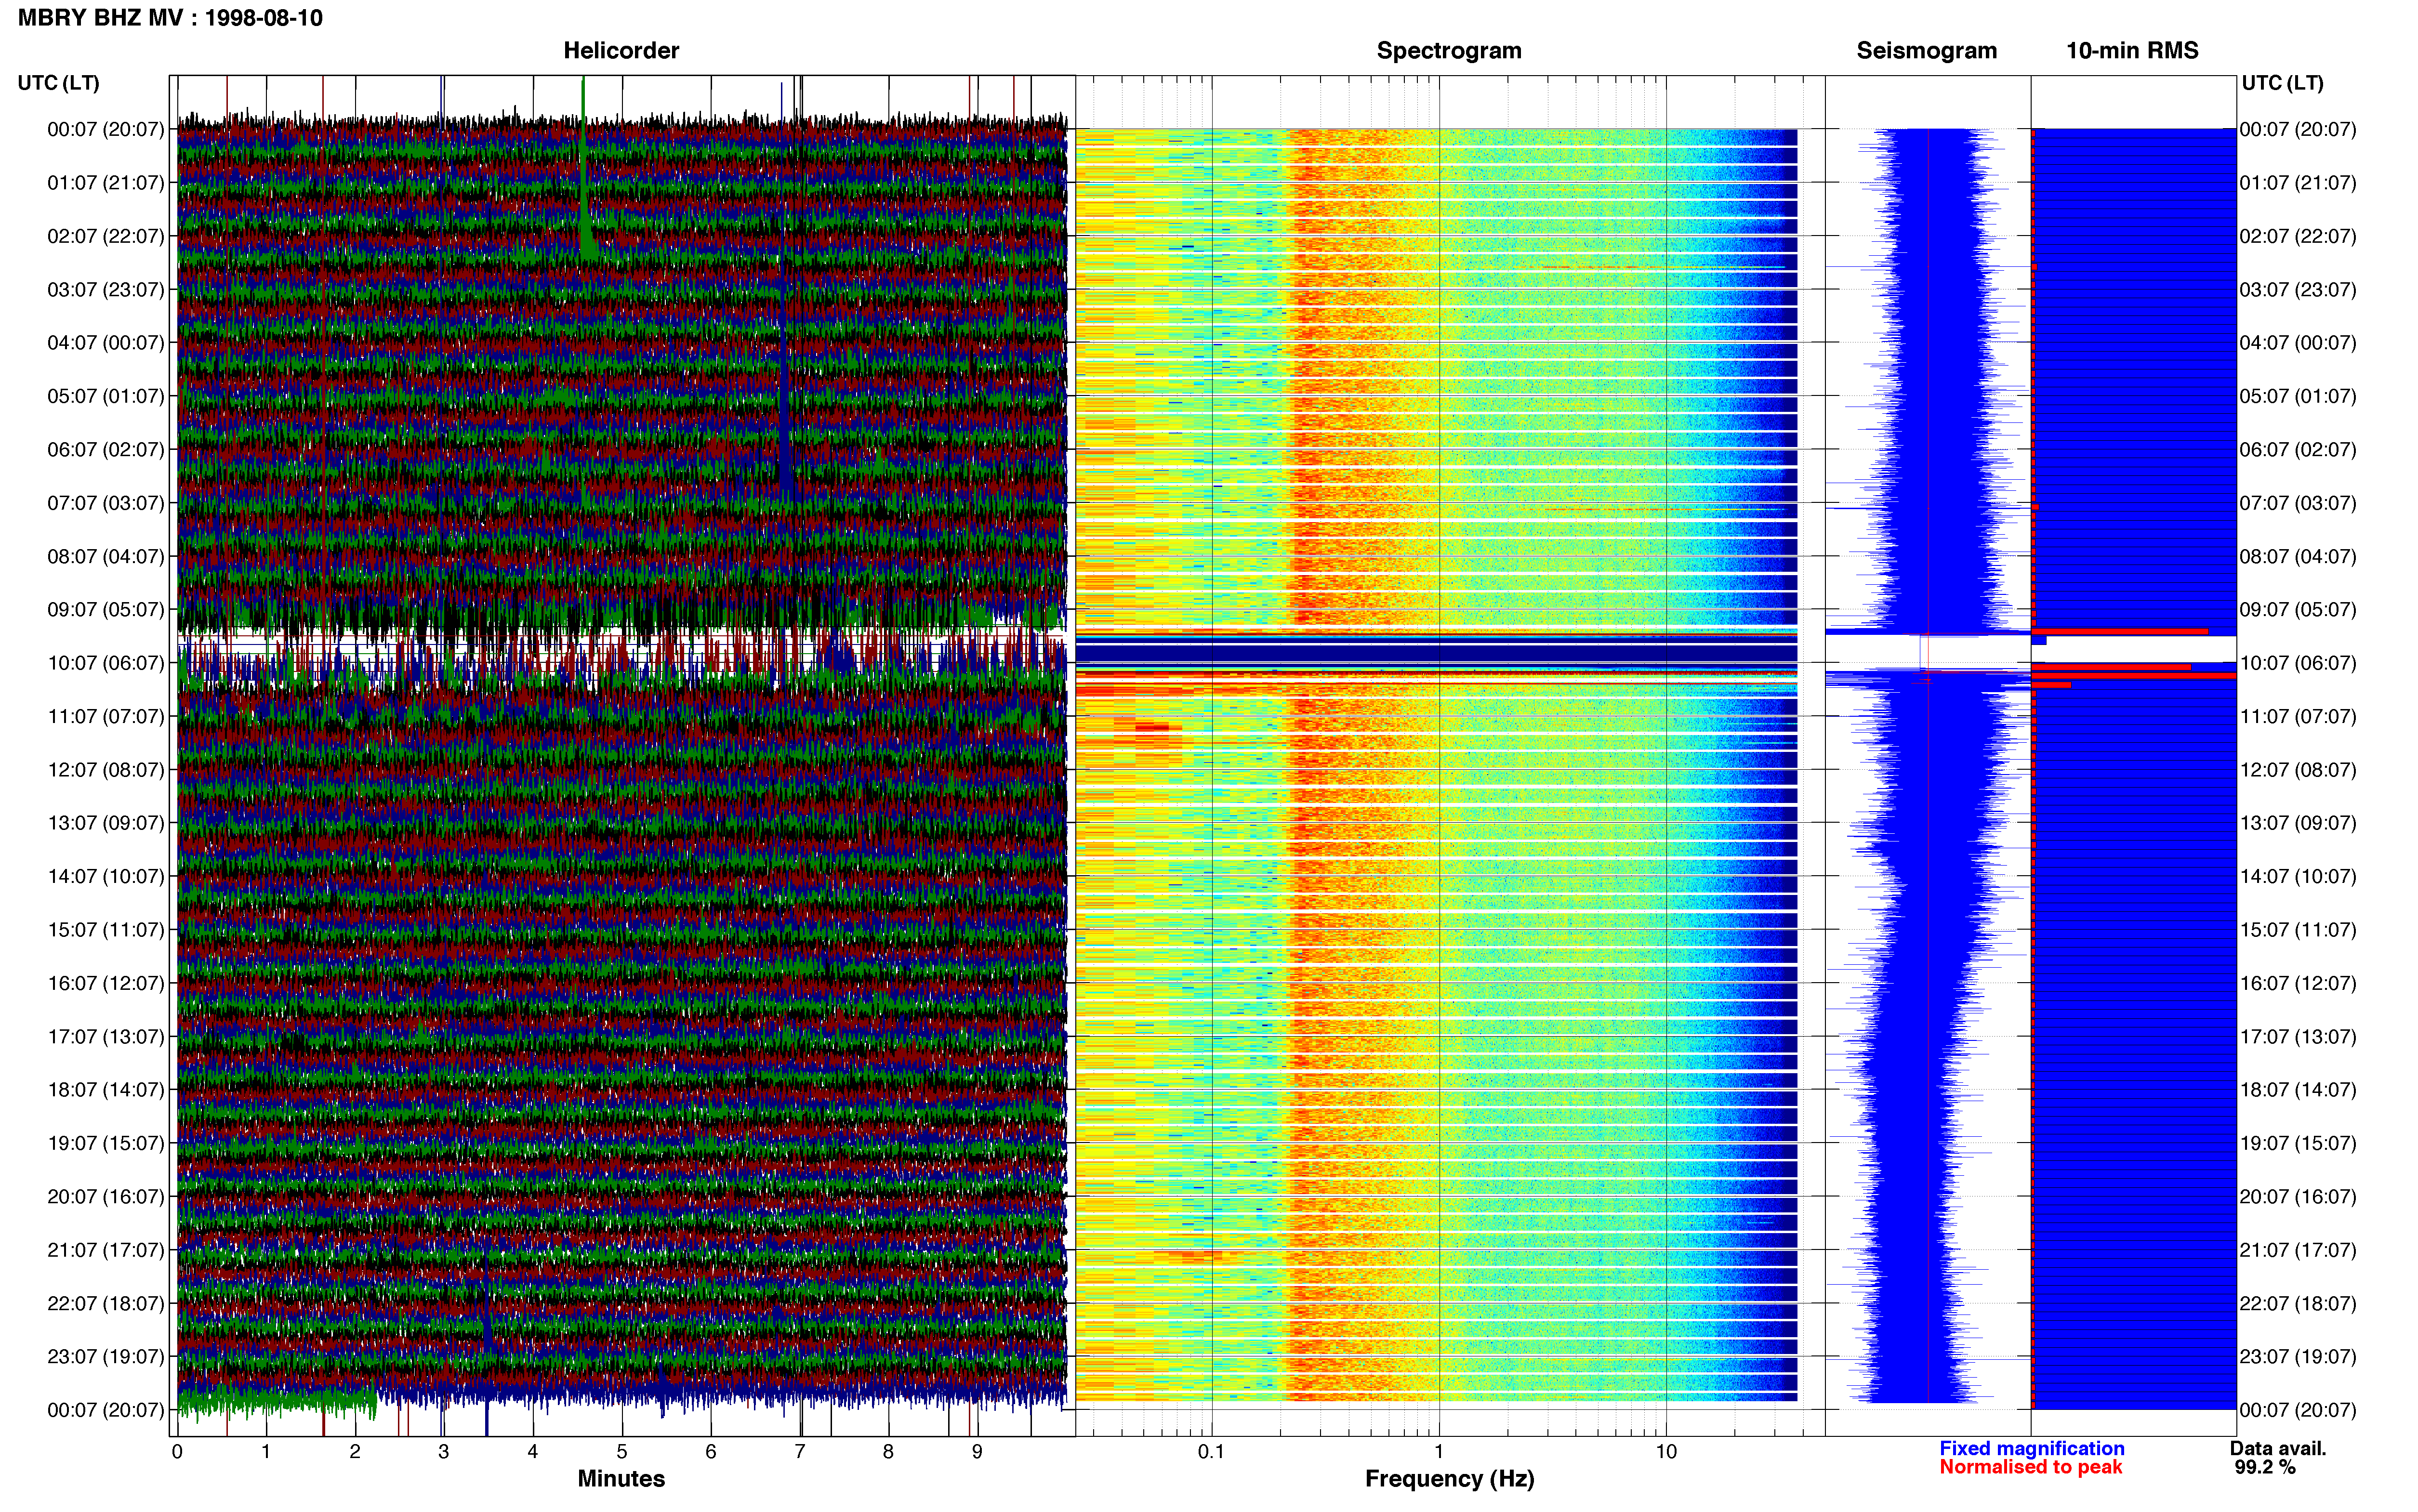Screen dimensions: 2418x1512
Task: Click the left '10:07 (06:07)' time label
Action: click(x=106, y=663)
